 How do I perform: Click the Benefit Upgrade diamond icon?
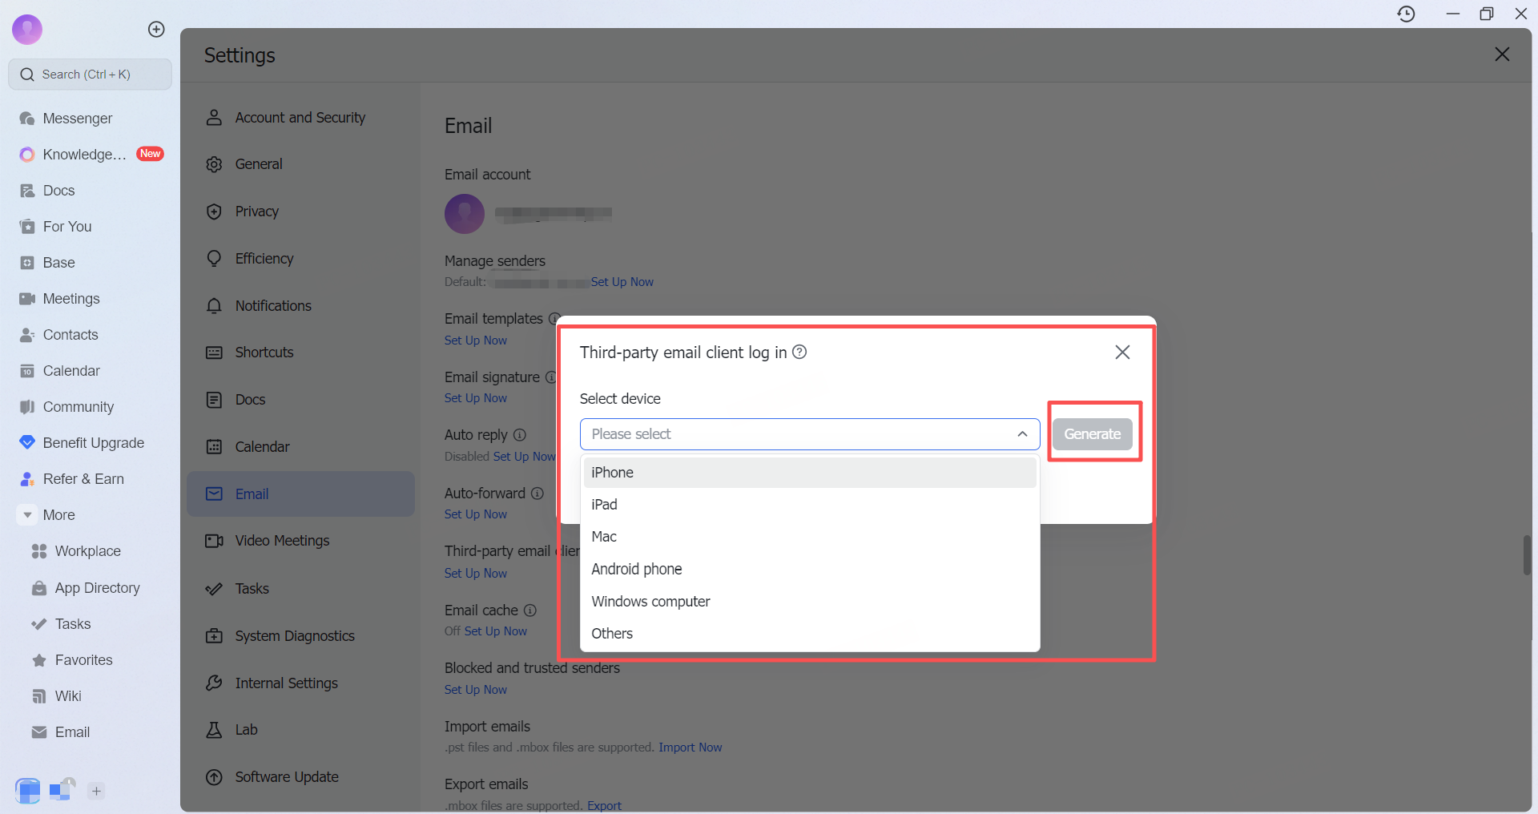27,443
